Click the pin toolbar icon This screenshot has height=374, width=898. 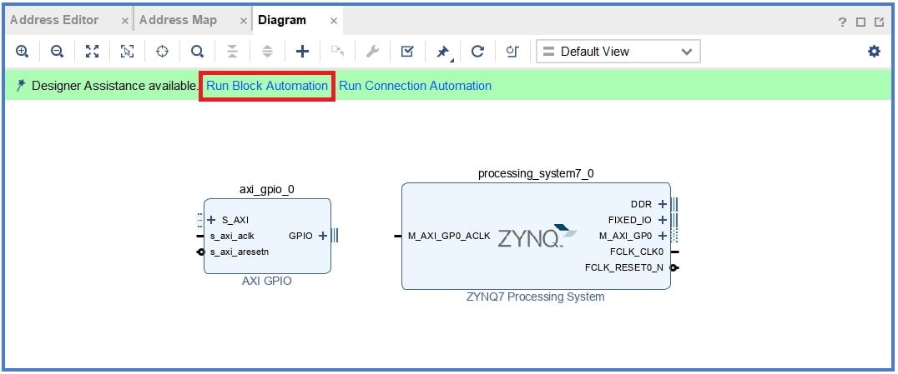tap(442, 52)
